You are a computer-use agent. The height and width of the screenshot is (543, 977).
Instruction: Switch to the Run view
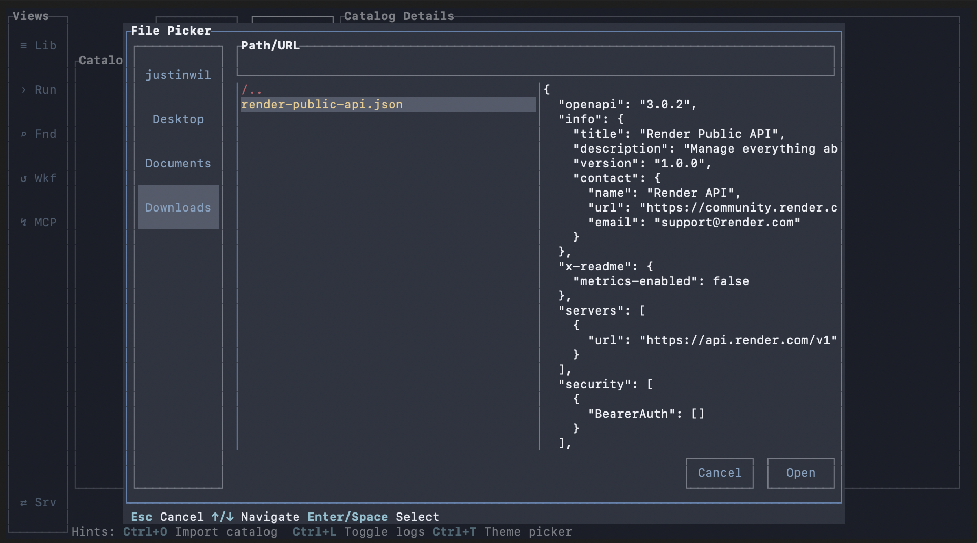pyautogui.click(x=39, y=89)
